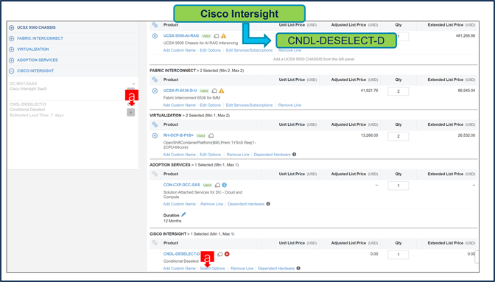495x282 pixels.
Task: Click Qty field for CNDL-DESELECT-D
Action: point(398,255)
